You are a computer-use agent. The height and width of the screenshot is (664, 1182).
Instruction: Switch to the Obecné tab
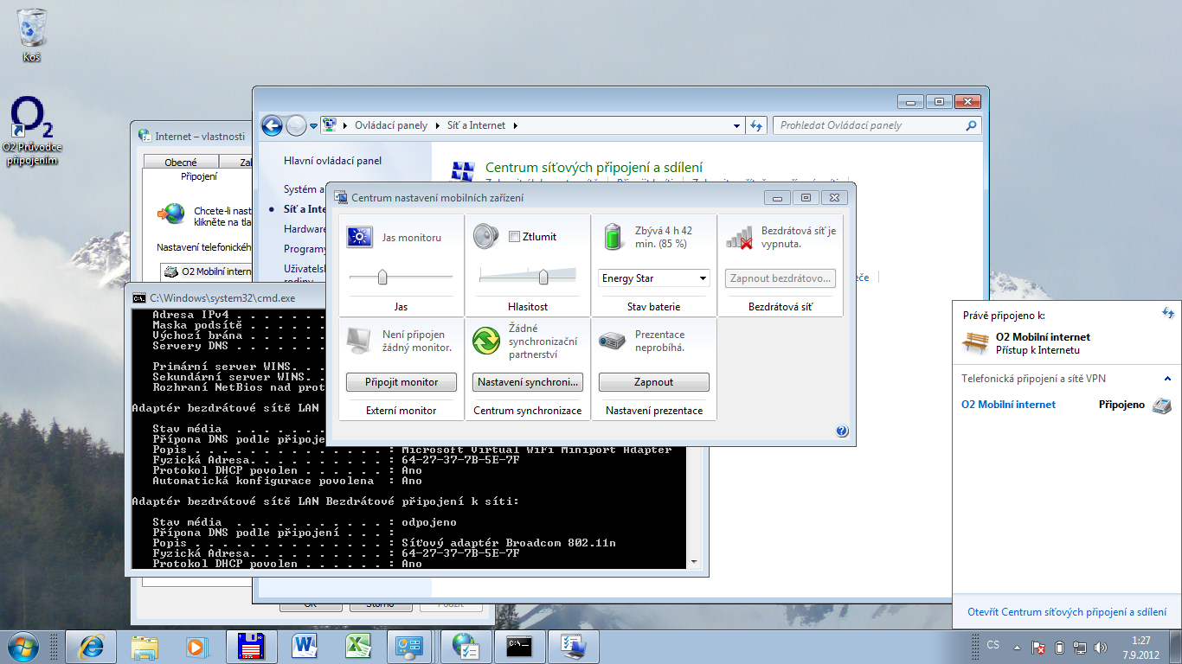tap(180, 162)
